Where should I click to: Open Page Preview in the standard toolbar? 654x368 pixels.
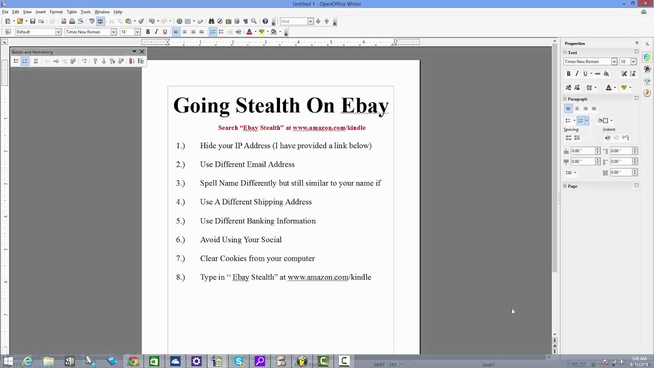tap(80, 21)
